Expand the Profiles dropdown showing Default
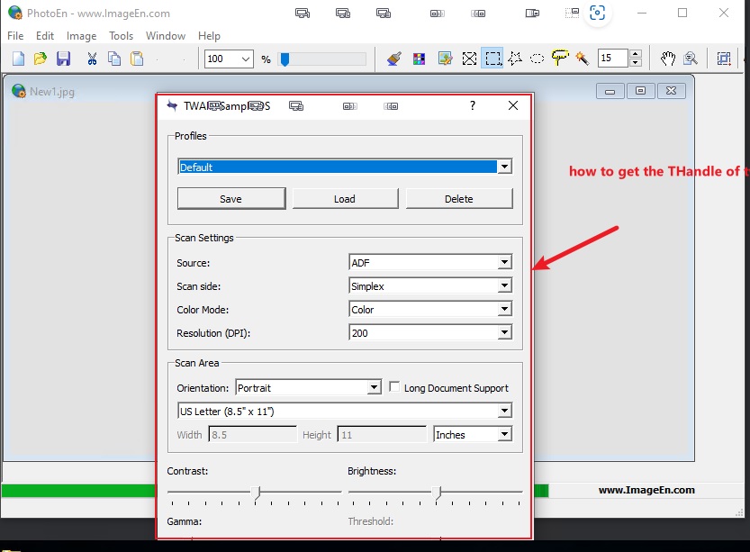The width and height of the screenshot is (750, 552). [x=504, y=167]
